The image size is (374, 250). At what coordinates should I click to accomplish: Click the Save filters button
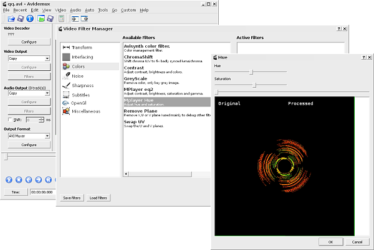pos(72,198)
